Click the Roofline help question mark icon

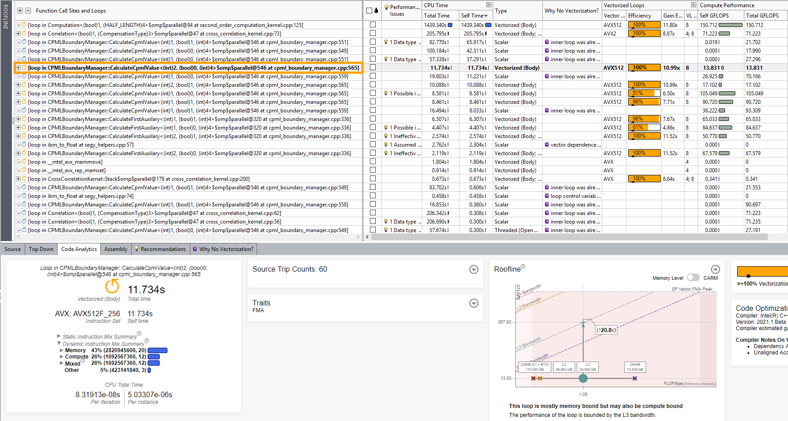pyautogui.click(x=523, y=267)
